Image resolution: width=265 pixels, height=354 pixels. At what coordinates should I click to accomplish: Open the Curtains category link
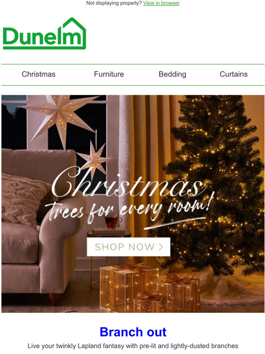pos(233,74)
